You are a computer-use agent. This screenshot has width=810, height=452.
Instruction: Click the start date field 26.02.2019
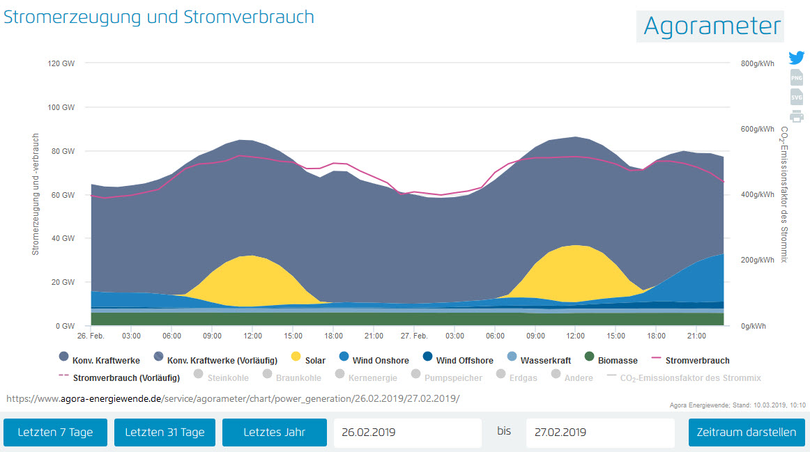pos(407,432)
